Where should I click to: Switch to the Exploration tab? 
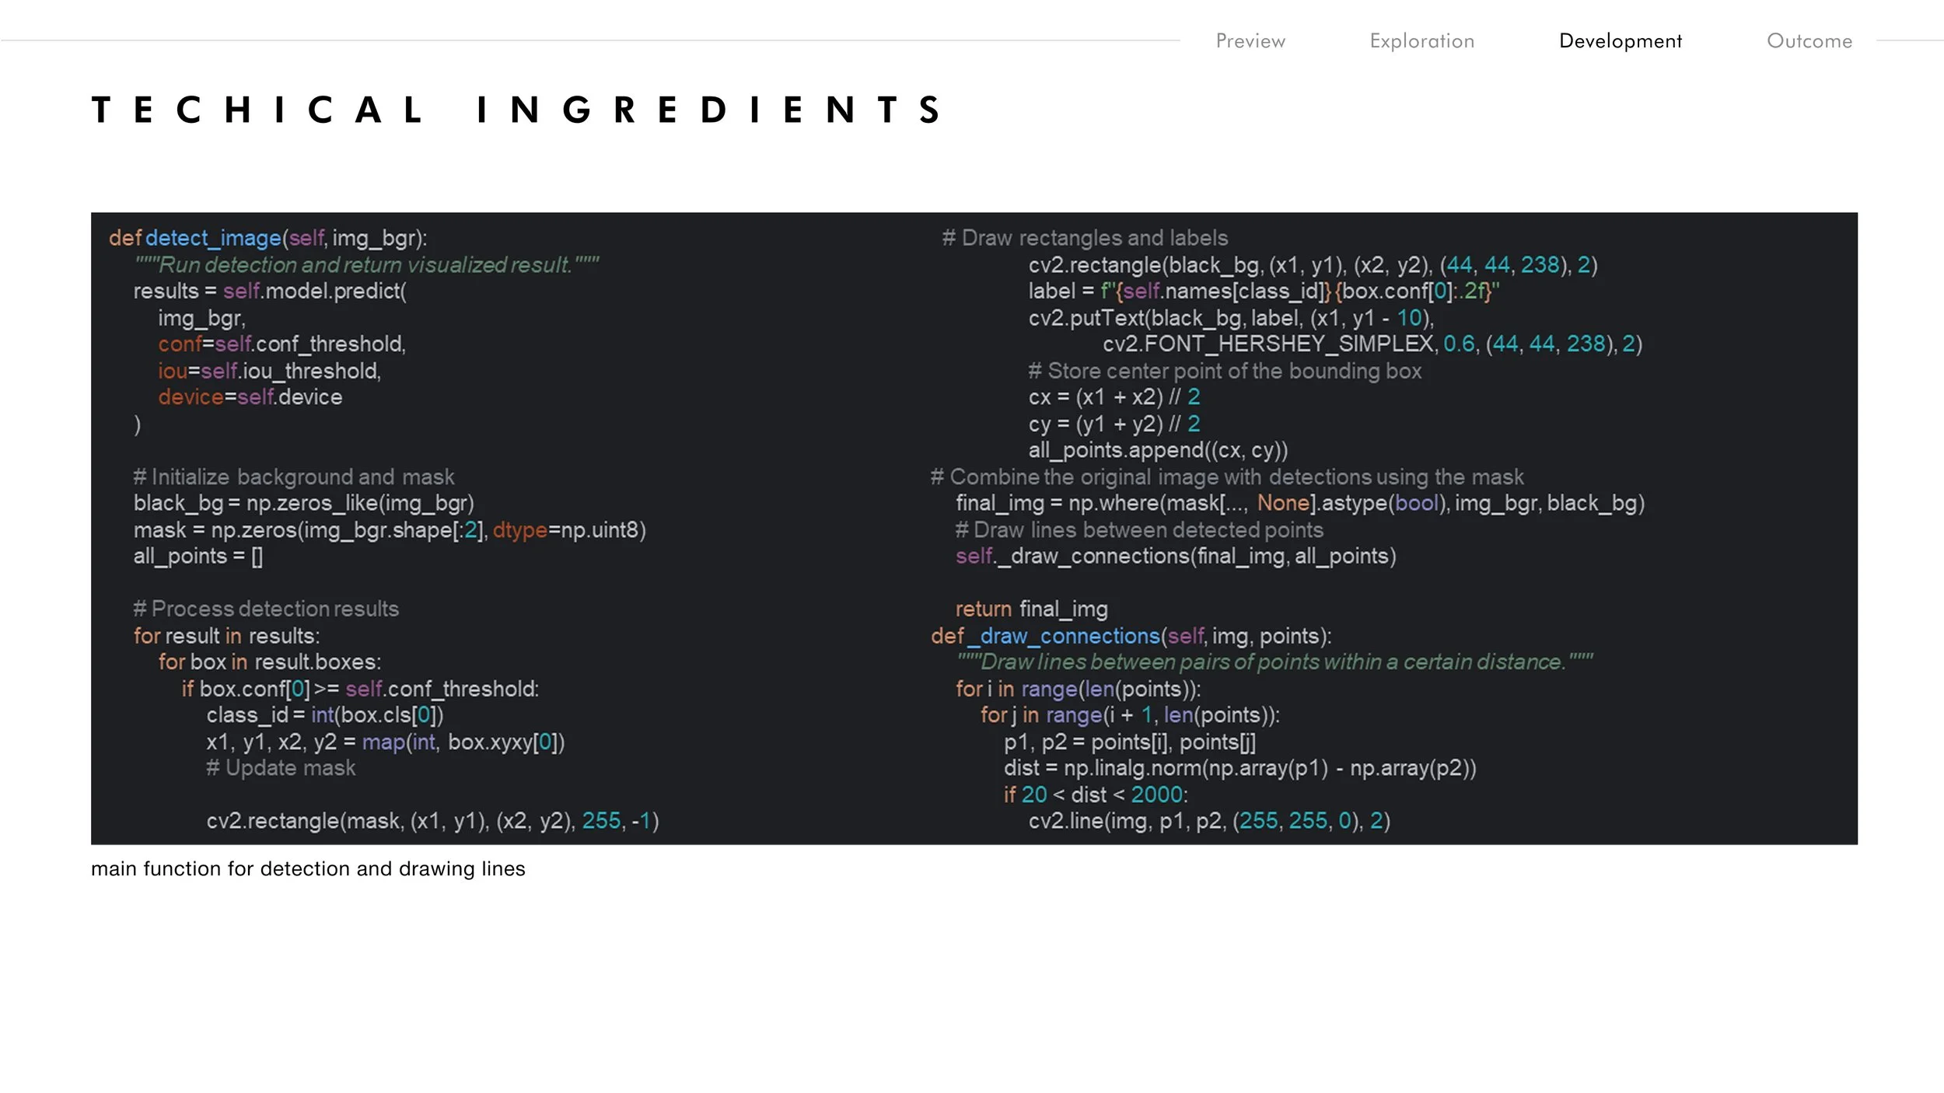click(1421, 41)
